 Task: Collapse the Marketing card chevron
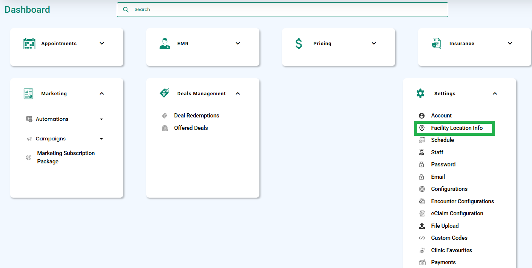click(102, 93)
